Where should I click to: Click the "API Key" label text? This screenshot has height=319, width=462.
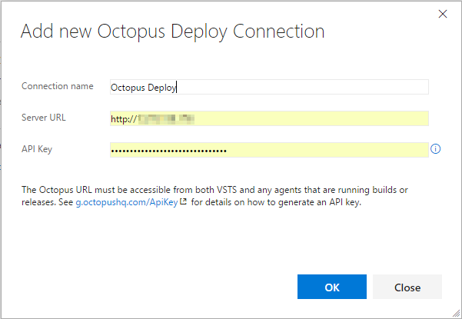point(37,149)
